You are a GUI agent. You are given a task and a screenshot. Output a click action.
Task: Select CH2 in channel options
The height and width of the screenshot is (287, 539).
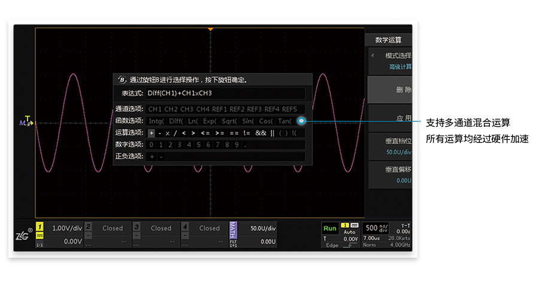171,109
